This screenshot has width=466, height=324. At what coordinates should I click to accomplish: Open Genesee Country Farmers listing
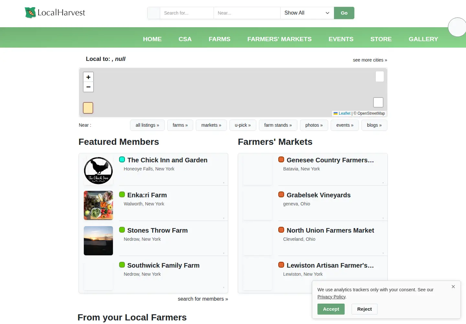click(330, 160)
